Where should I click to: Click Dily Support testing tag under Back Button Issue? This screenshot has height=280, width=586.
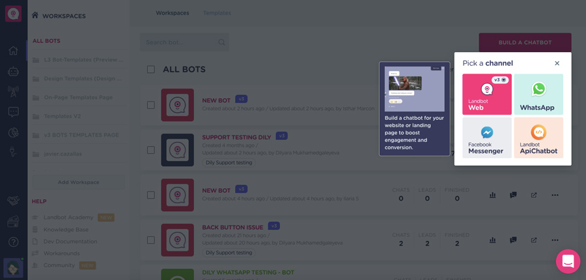coord(229,253)
